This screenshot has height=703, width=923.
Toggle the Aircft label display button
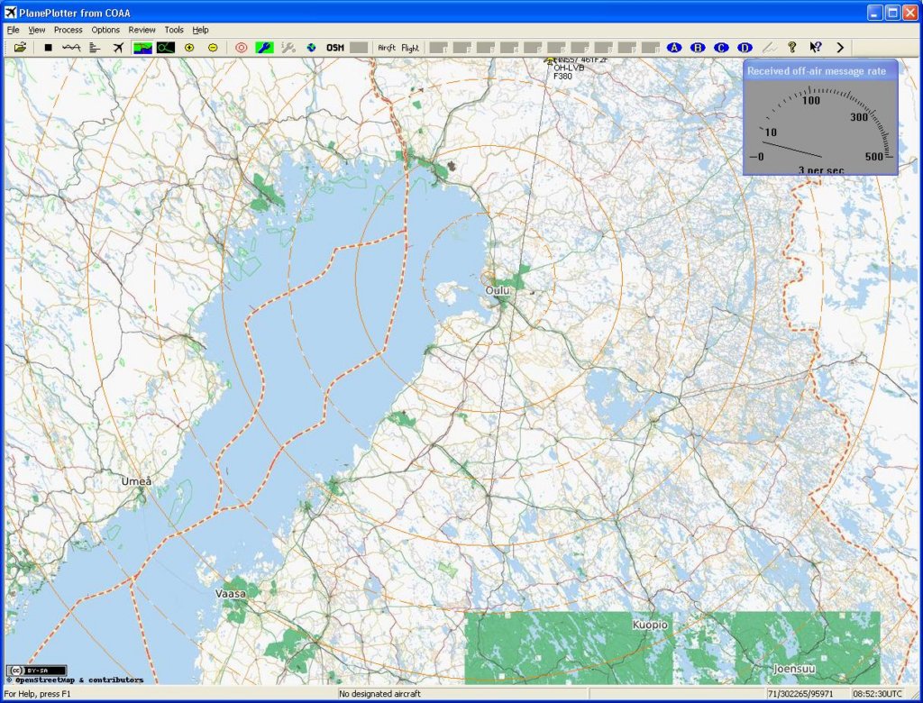[x=387, y=47]
